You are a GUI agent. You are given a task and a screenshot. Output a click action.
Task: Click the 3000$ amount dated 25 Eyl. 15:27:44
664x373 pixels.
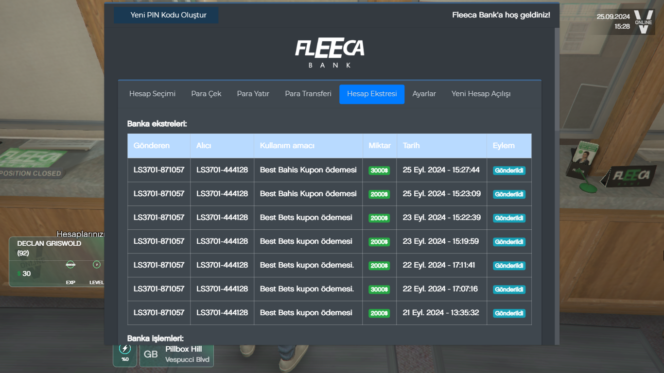pos(379,170)
